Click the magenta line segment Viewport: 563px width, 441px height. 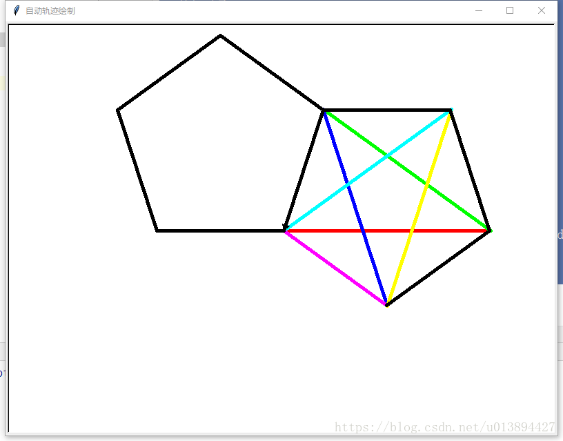coord(335,268)
